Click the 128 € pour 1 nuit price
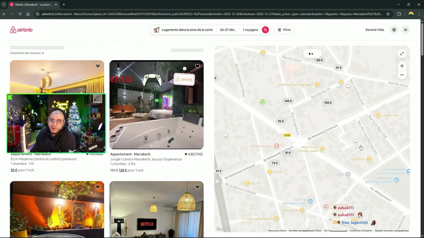 [131, 170]
